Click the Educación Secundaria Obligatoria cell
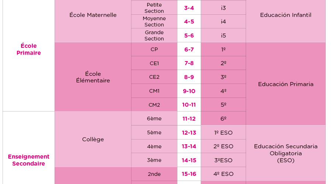 tap(286, 153)
